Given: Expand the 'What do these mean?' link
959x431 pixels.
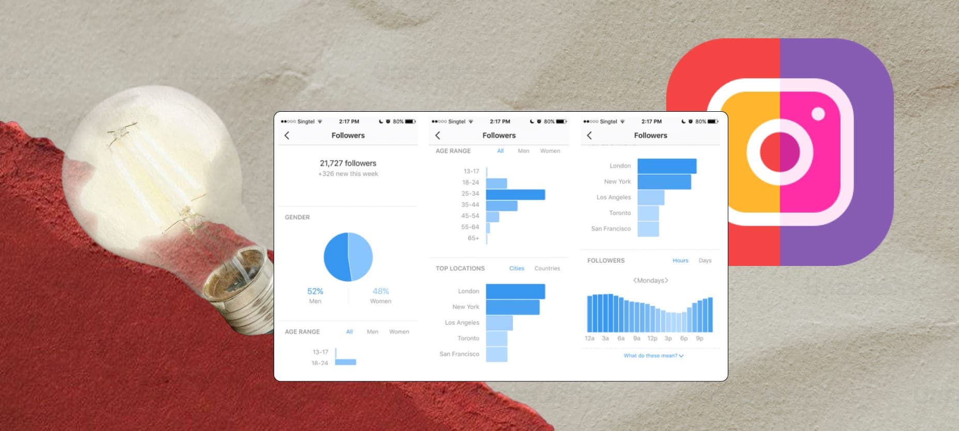Looking at the screenshot, I should pyautogui.click(x=653, y=356).
